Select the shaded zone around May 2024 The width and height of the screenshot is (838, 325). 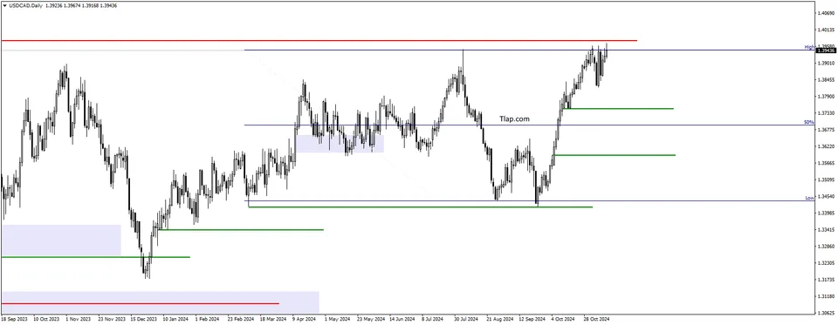tap(340, 144)
